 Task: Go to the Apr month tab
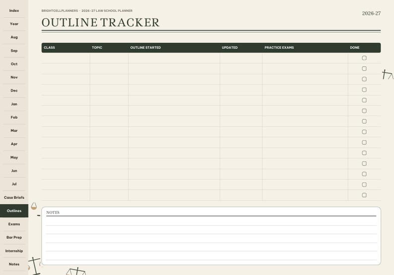tap(14, 144)
